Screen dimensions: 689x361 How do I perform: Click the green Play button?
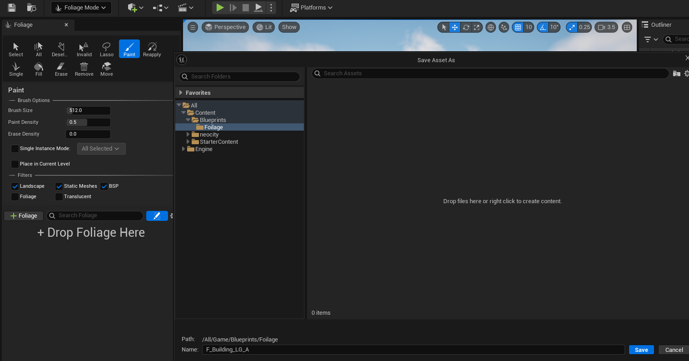tap(220, 7)
